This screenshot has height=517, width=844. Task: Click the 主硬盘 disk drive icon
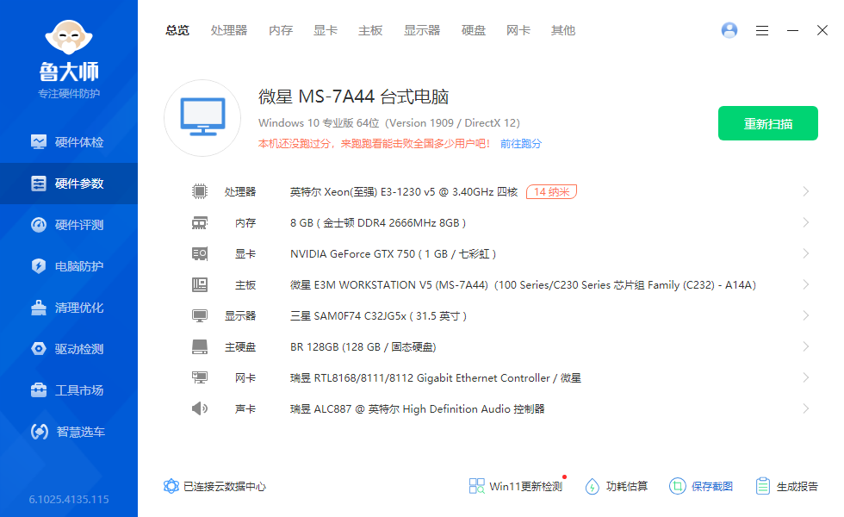click(x=200, y=346)
